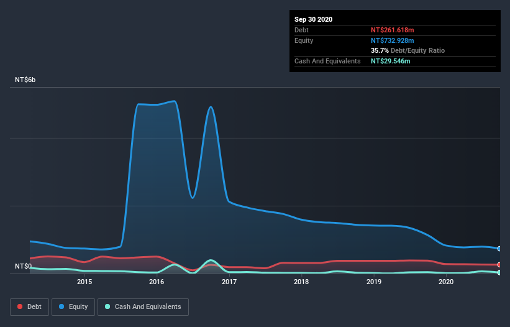Click the NT$6b y-axis label
The width and height of the screenshot is (510, 327).
coord(25,80)
